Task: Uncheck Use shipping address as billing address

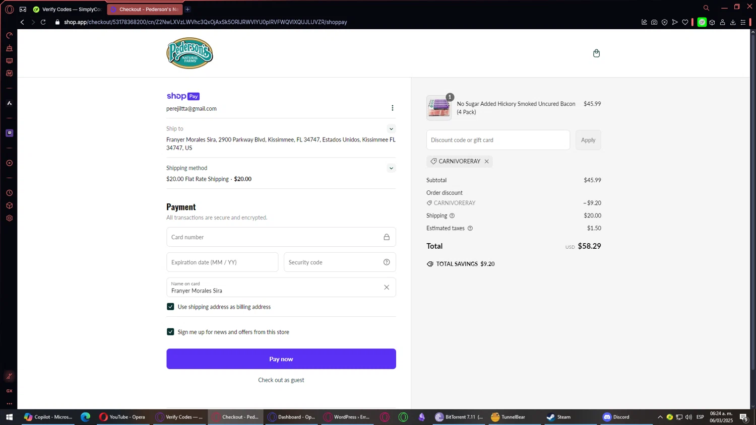Action: [170, 307]
